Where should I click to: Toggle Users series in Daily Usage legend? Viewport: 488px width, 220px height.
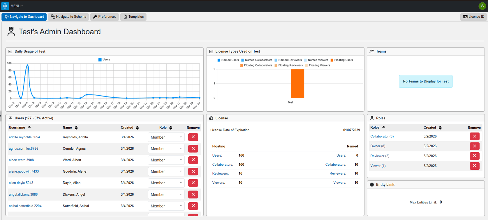(104, 60)
